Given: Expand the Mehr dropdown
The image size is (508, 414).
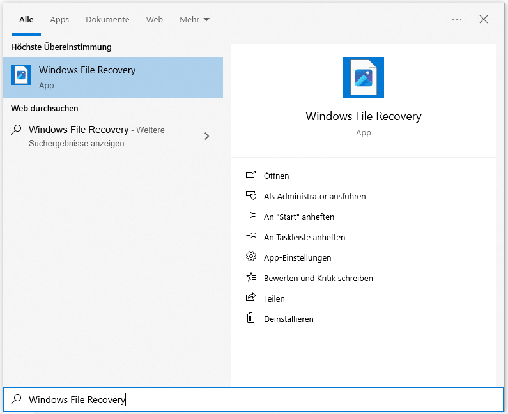Looking at the screenshot, I should click(195, 20).
